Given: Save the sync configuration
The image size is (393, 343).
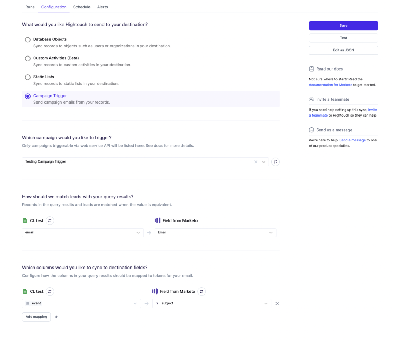Looking at the screenshot, I should click(x=343, y=25).
